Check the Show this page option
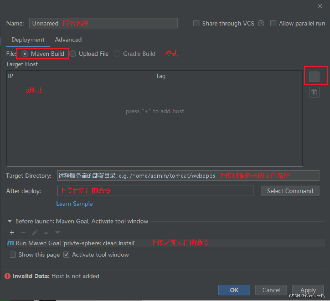Viewport: 330px width, 301px height. tap(13, 255)
